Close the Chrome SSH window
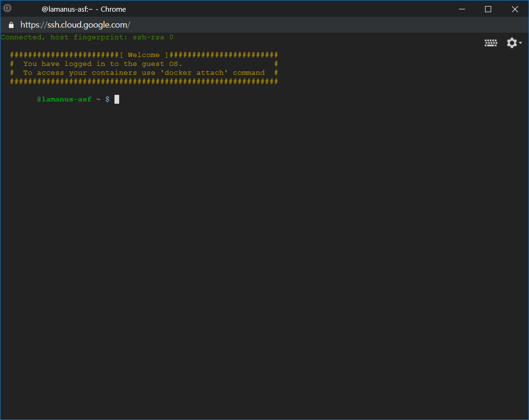The height and width of the screenshot is (420, 529). pyautogui.click(x=515, y=9)
